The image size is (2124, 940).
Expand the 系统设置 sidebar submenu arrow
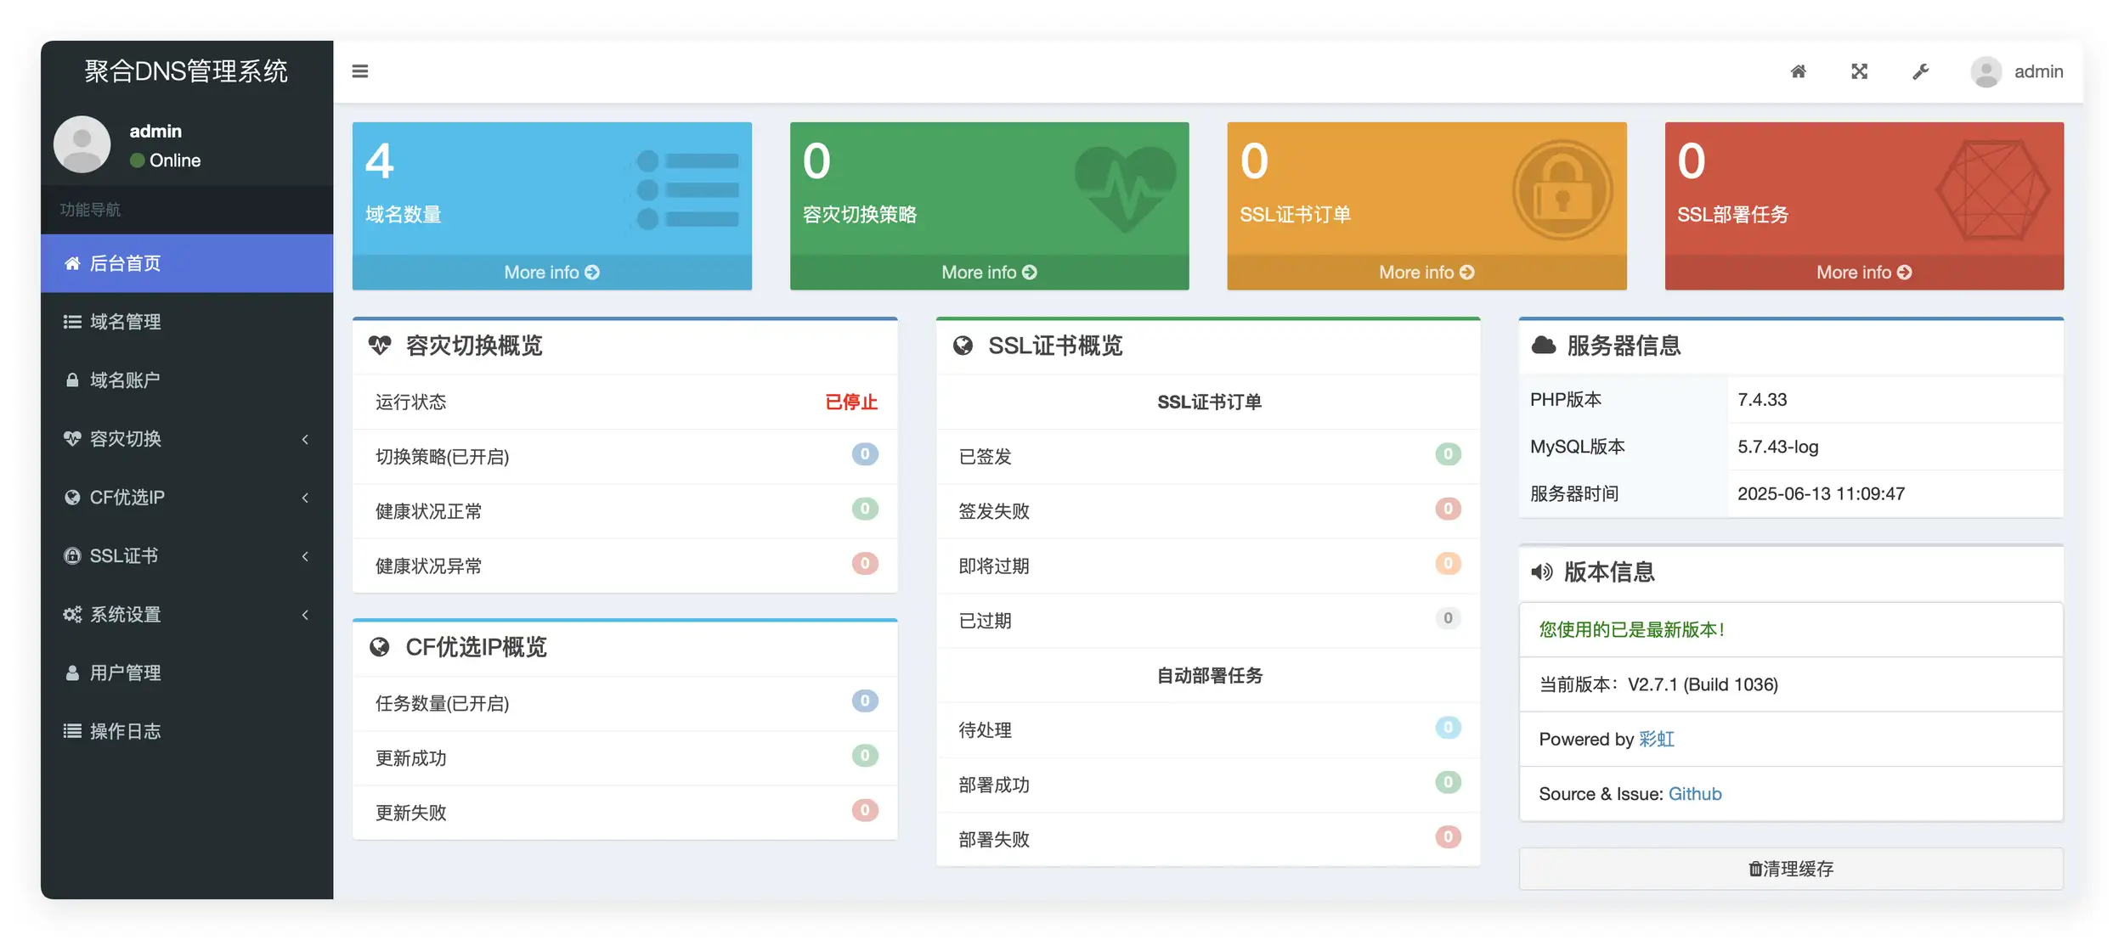305,615
